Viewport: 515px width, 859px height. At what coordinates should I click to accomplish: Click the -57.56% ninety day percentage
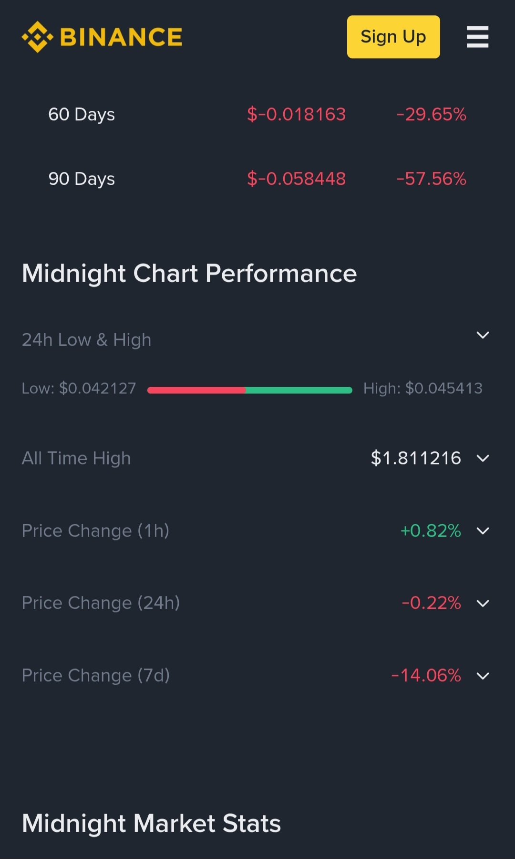pos(431,179)
